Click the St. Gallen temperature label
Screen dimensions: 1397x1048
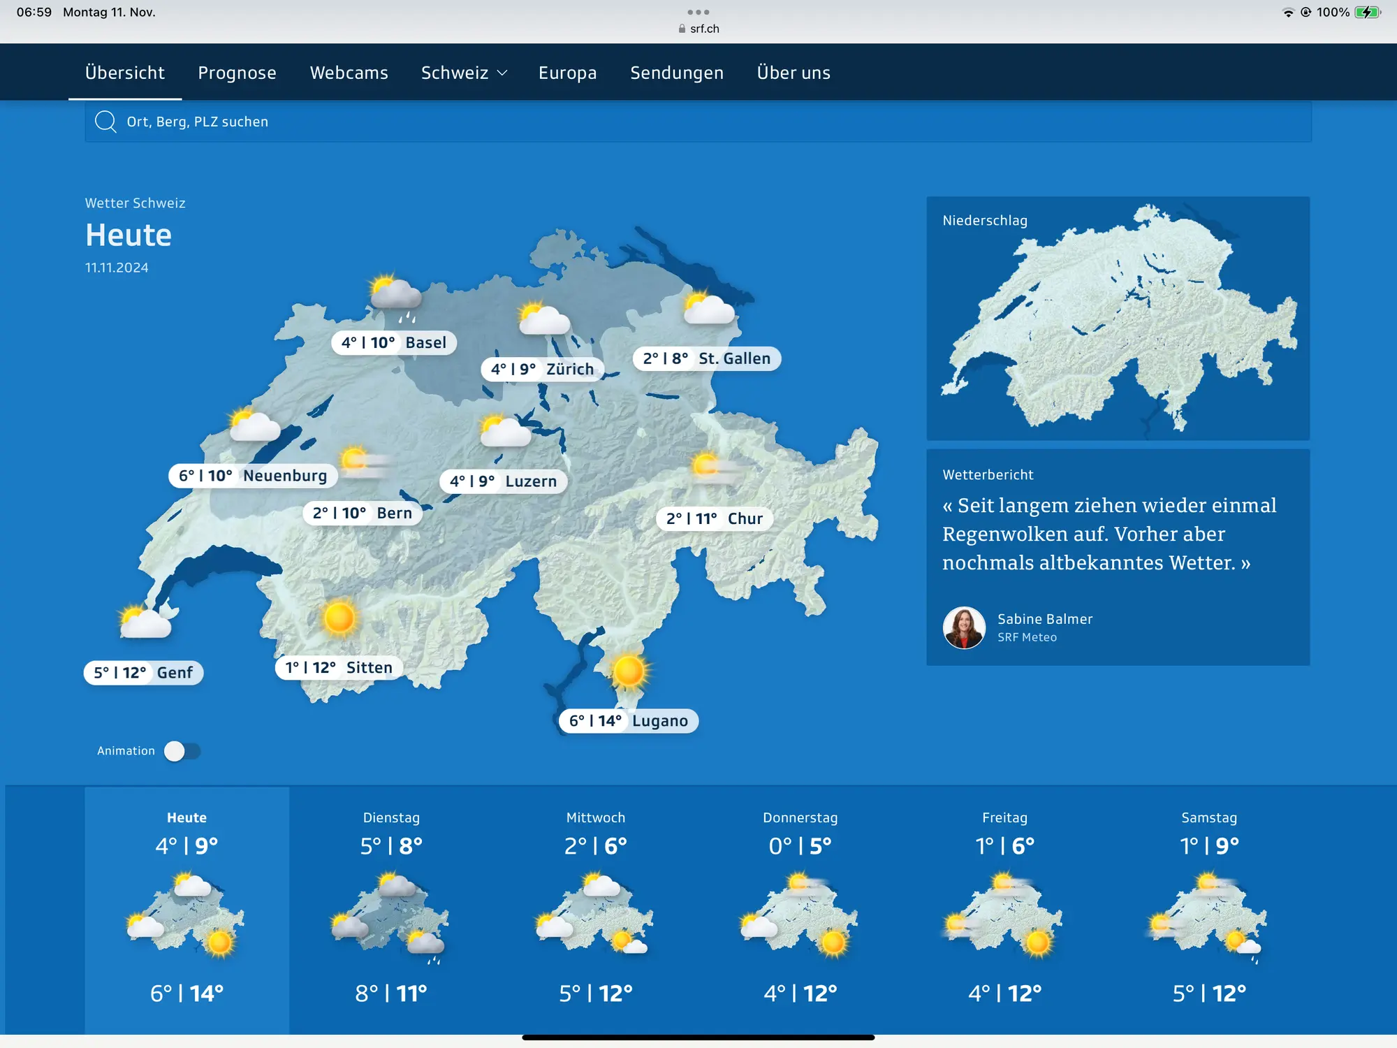point(706,358)
